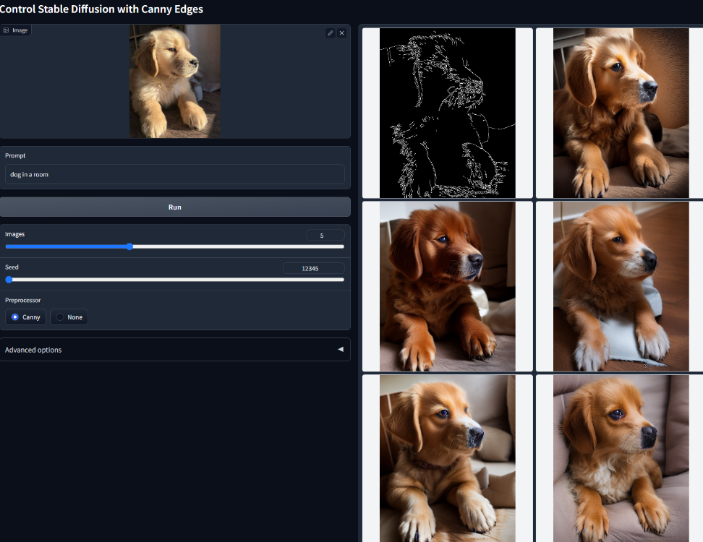Open the bottom-left generated dog image
This screenshot has height=542, width=703.
point(447,458)
